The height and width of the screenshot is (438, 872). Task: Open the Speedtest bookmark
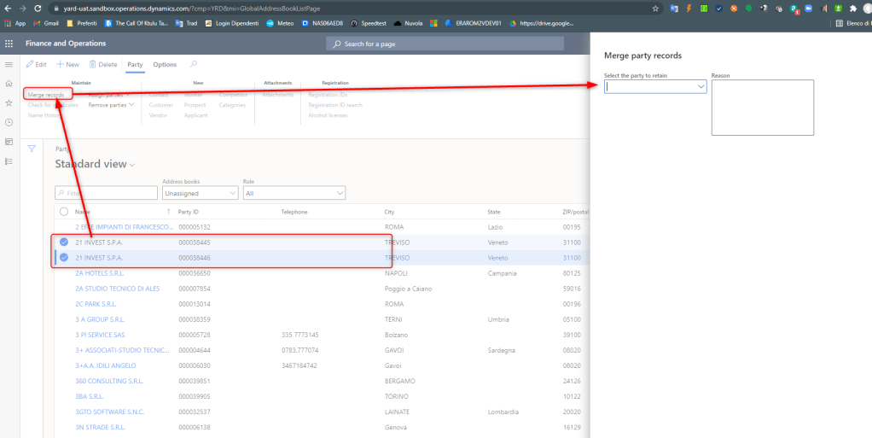pos(369,23)
